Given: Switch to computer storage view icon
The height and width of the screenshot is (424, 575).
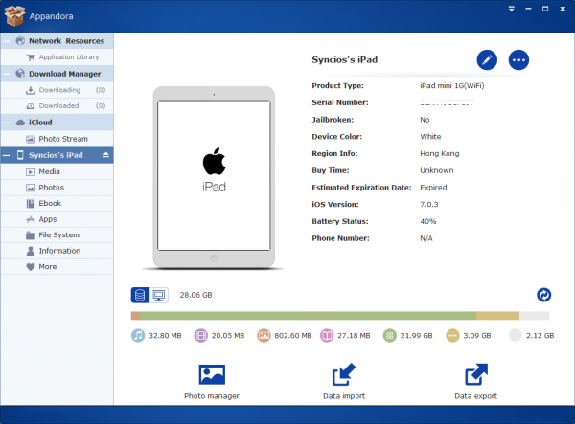Looking at the screenshot, I should (x=159, y=295).
